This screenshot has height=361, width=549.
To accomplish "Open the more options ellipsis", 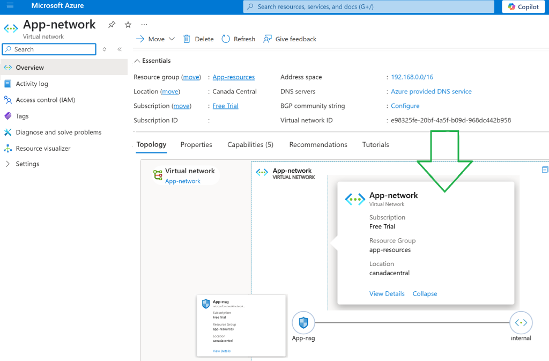I will click(x=144, y=25).
